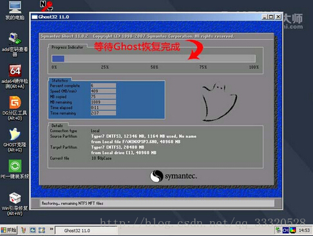The width and height of the screenshot is (313, 236).
Task: Click the third quick launch icon with window squares
Action: click(x=42, y=230)
